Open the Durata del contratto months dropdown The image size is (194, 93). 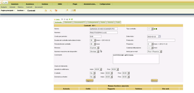pos(93,40)
